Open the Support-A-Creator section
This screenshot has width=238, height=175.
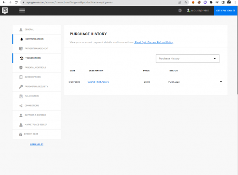[37, 115]
